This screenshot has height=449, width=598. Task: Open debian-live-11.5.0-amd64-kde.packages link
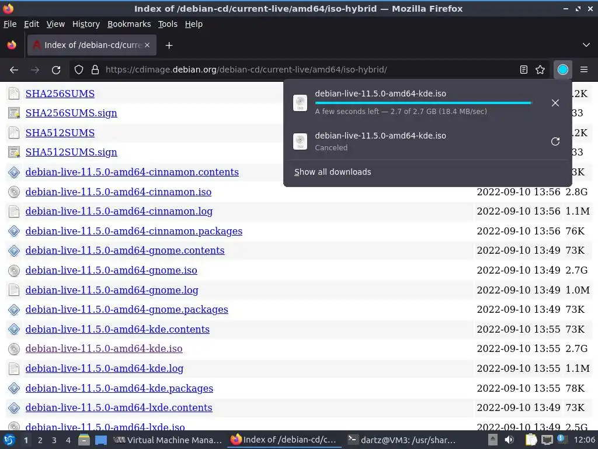pyautogui.click(x=119, y=388)
